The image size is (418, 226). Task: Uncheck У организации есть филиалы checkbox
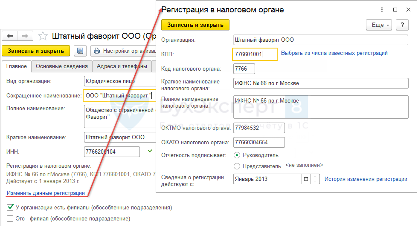10,208
